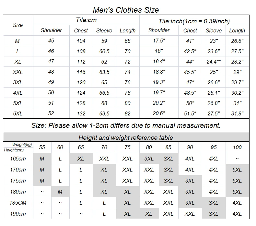256x226 pixels.
Task: Click the 190cm height row label
Action: pos(18,214)
